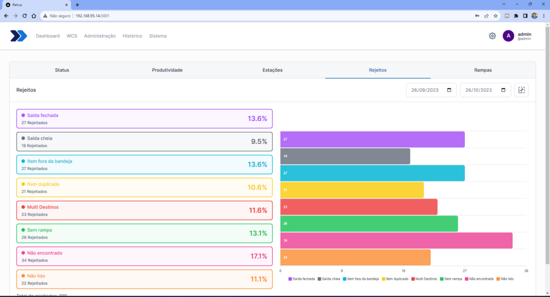Open the Sistema menu
Image resolution: width=550 pixels, height=297 pixels.
coord(158,36)
